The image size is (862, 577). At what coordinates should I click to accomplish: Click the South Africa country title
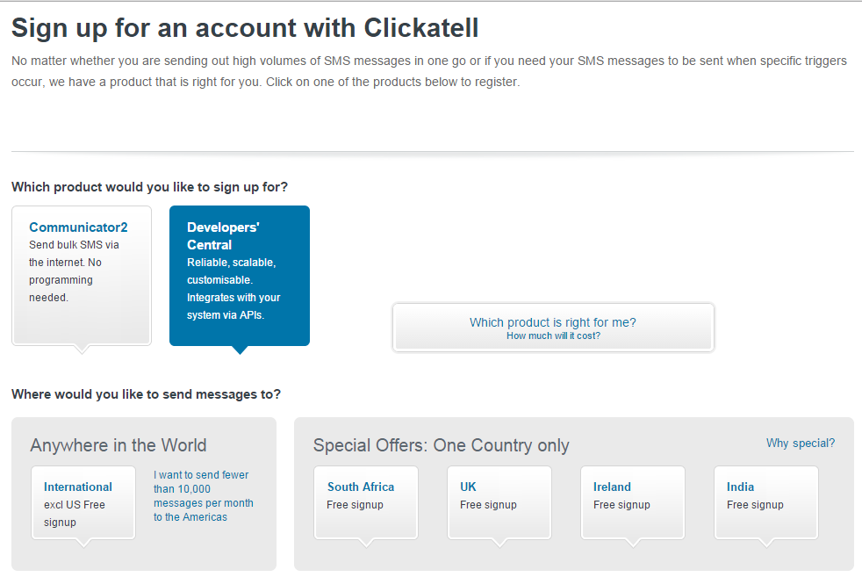[x=361, y=487]
